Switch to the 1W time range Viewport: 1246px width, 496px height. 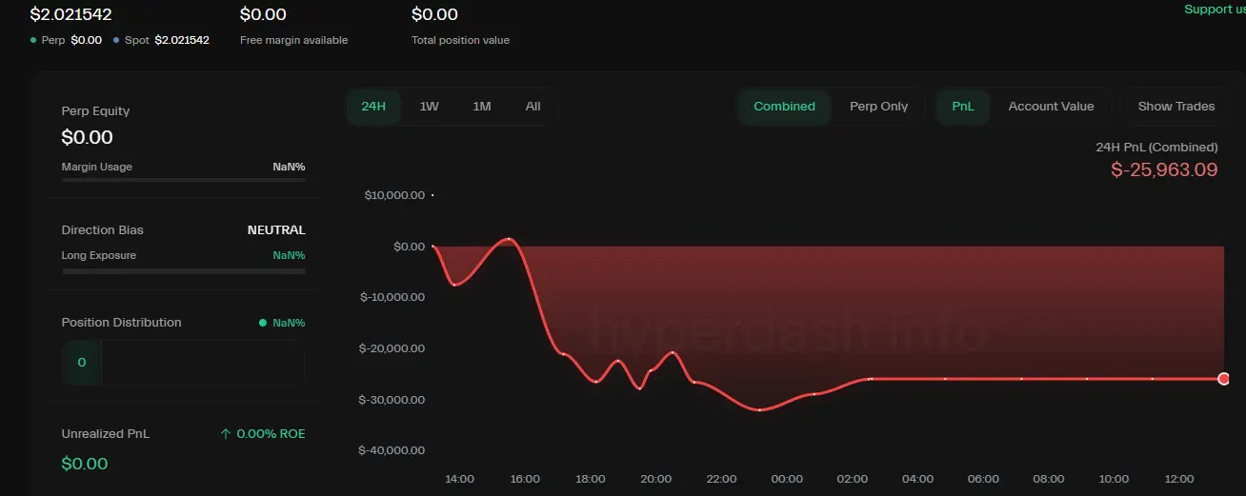click(x=429, y=107)
